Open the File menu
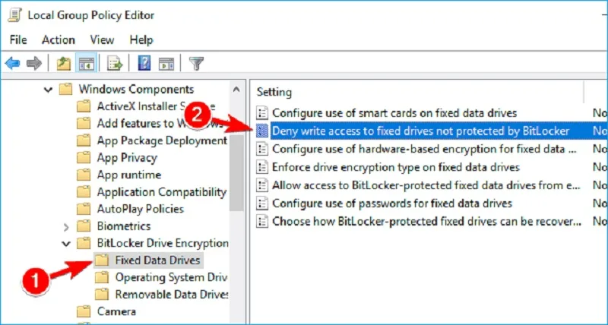The width and height of the screenshot is (608, 325). 18,40
